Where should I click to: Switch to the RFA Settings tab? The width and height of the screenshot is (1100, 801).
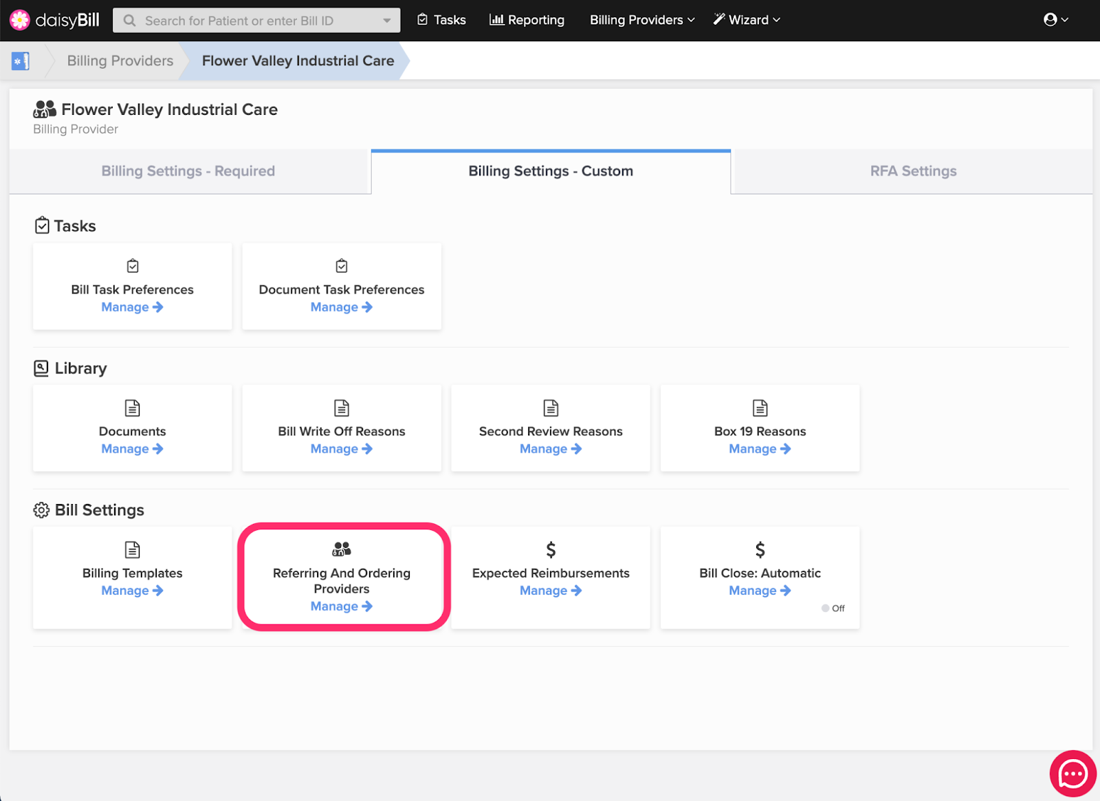click(x=913, y=171)
